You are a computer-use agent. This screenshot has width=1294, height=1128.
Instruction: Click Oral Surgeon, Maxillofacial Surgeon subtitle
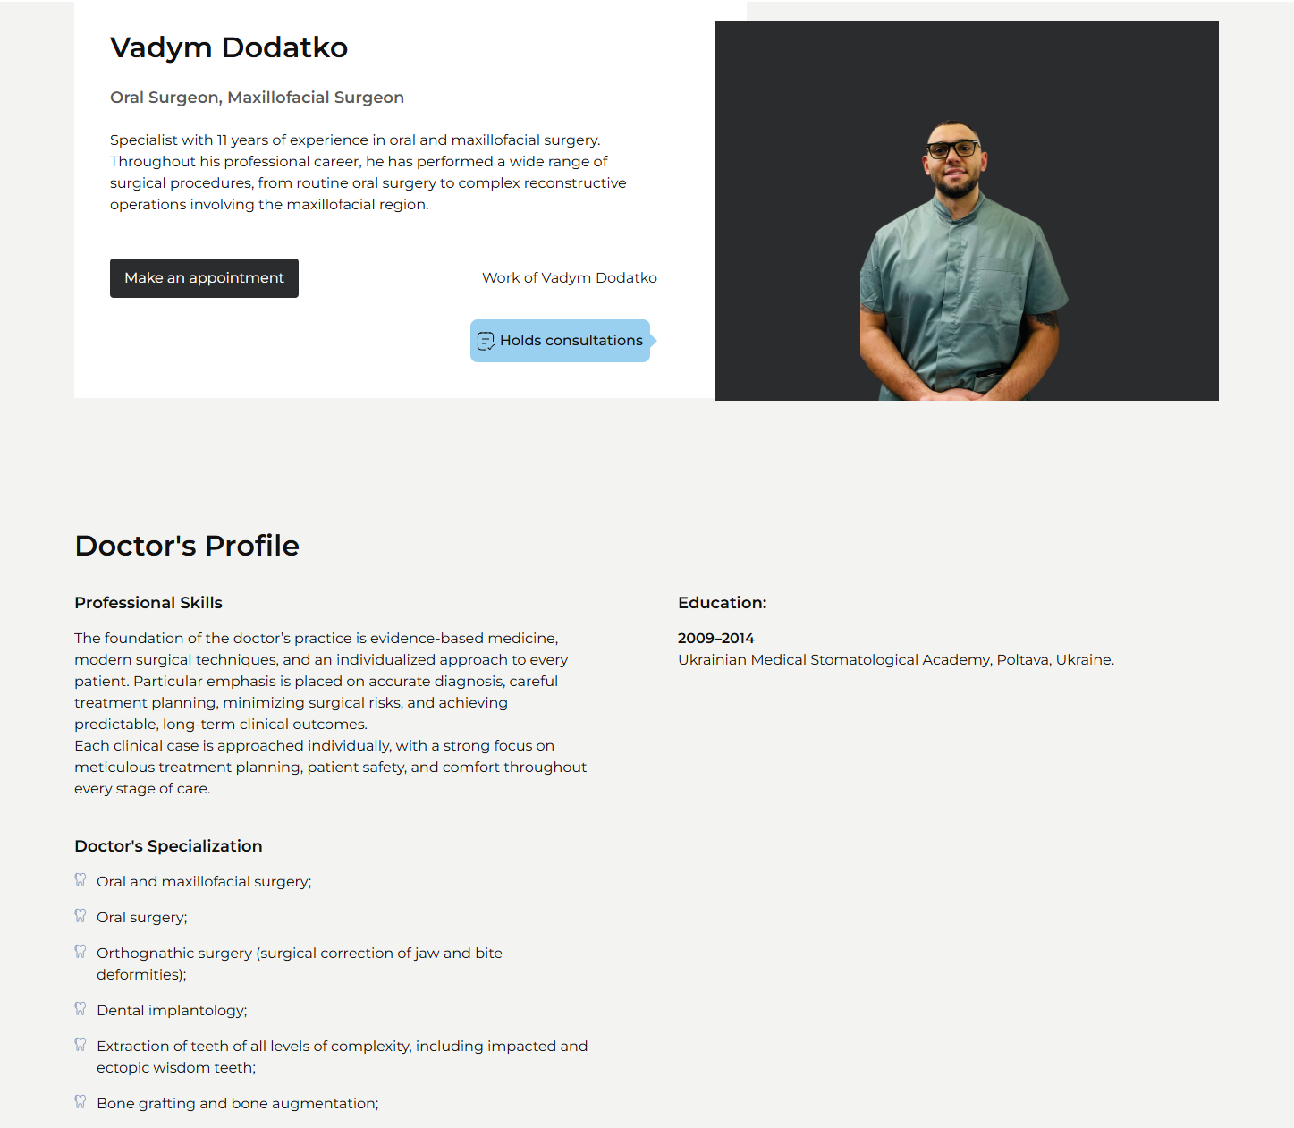[257, 98]
